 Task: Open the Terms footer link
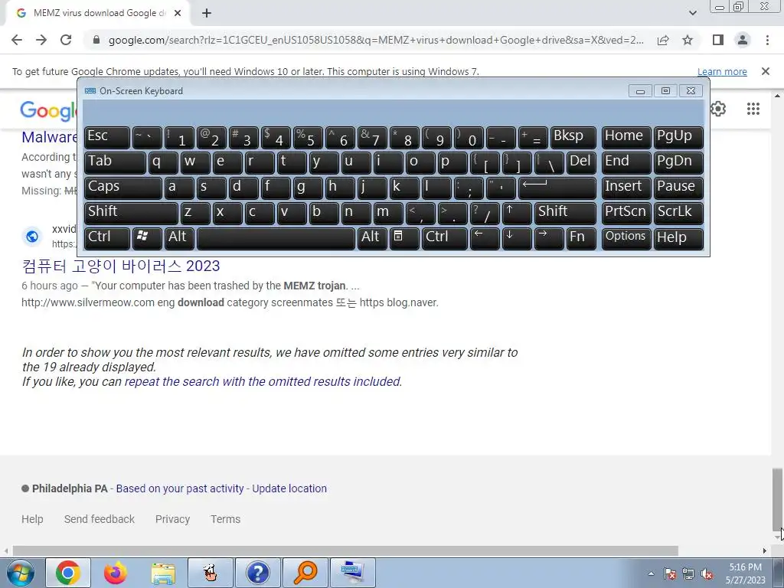click(226, 519)
